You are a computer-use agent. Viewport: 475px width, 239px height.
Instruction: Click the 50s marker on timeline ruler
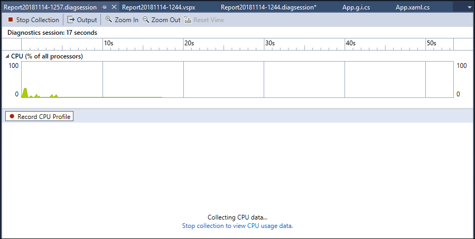point(431,43)
